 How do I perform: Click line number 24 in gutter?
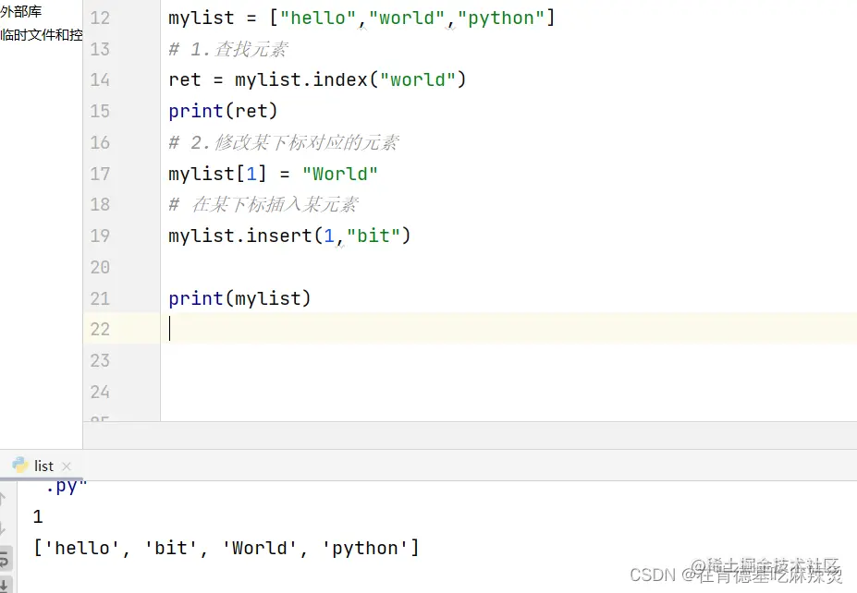pos(100,392)
